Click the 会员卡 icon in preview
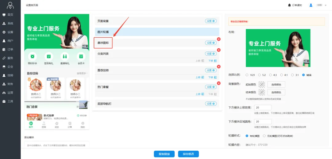The height and width of the screenshot is (159, 332). pos(81,56)
